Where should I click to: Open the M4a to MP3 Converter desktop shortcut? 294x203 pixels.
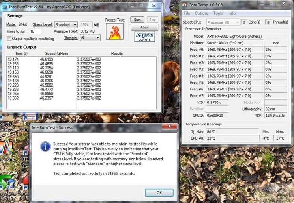click(7, 182)
